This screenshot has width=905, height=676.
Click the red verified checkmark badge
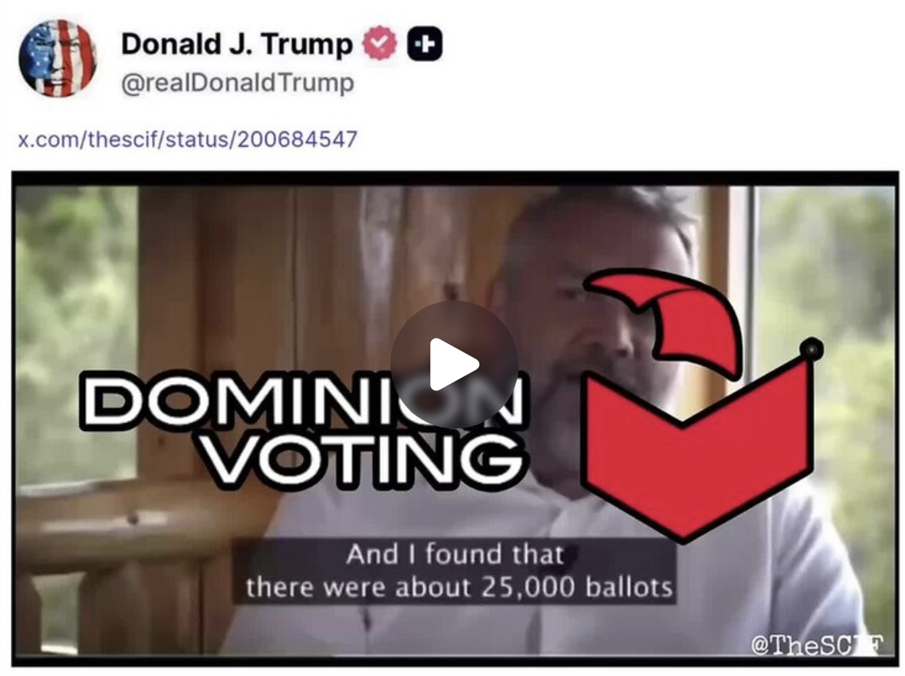tap(380, 43)
